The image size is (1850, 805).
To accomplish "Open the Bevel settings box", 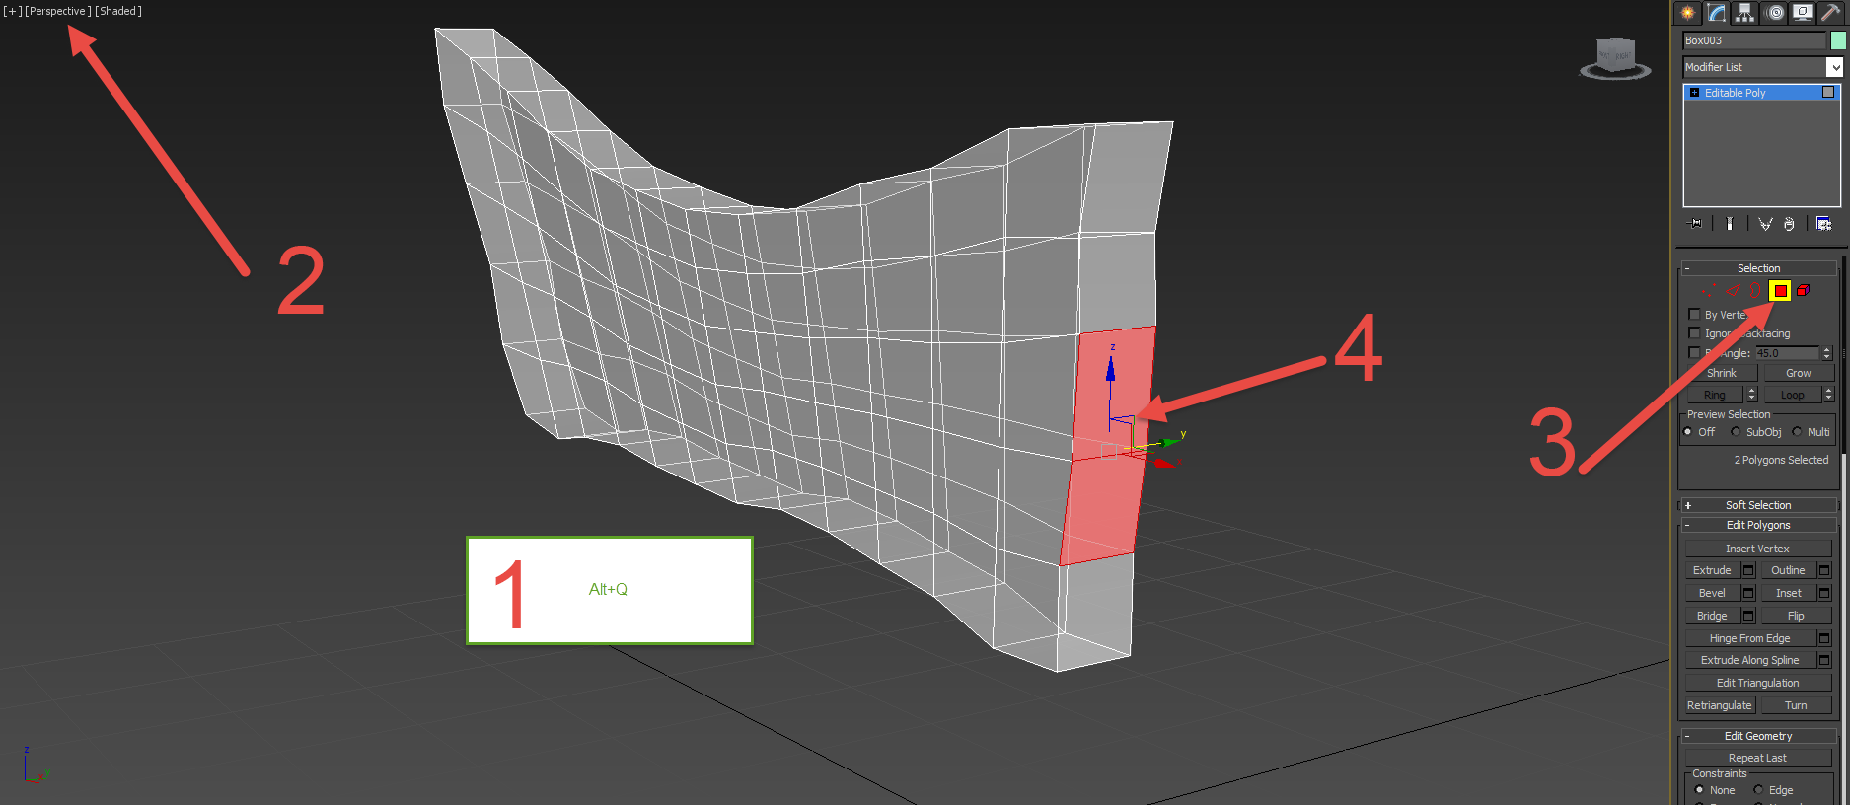I will point(1748,593).
